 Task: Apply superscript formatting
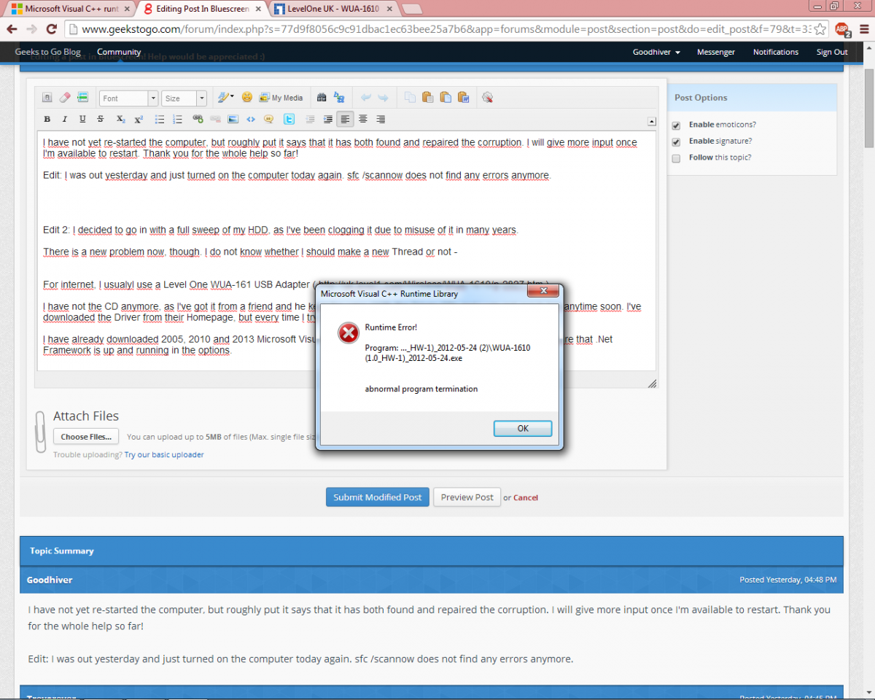pyautogui.click(x=139, y=119)
